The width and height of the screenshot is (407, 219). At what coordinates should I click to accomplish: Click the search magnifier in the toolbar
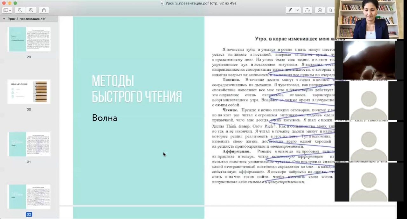(330, 10)
